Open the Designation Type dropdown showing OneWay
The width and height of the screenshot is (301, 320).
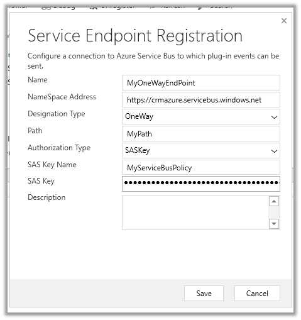[201, 116]
